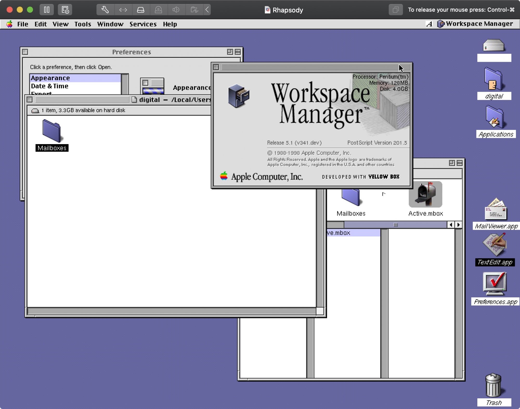Viewport: 520px width, 409px height.
Task: Click the horizontal scroll thumb in browser window
Action: coord(395,225)
